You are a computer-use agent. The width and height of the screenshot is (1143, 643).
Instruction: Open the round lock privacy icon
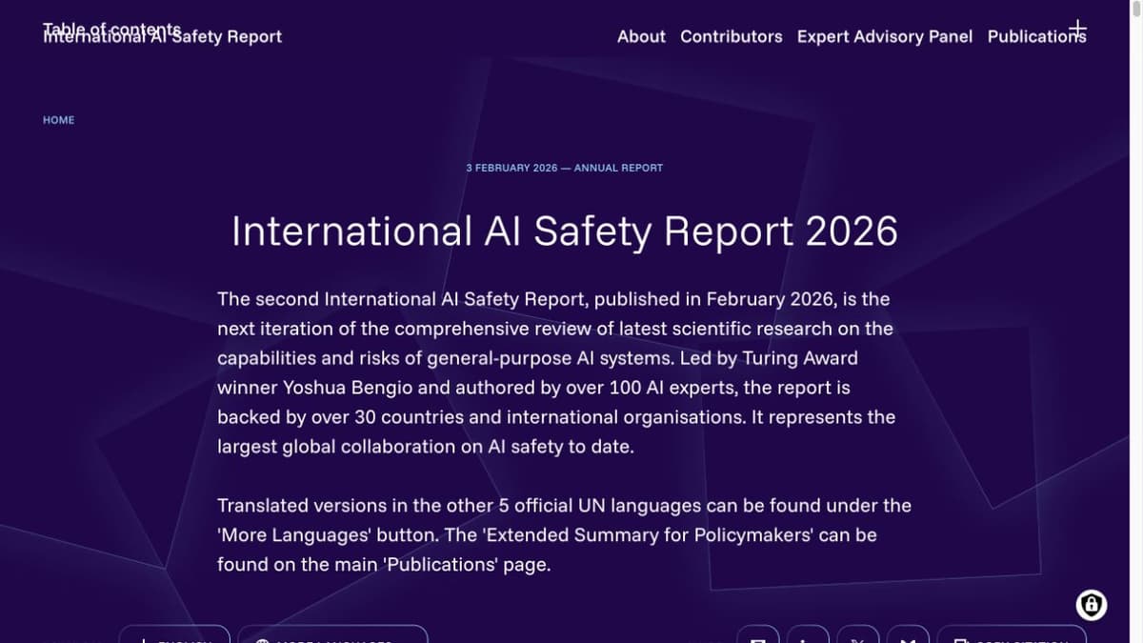1092,604
